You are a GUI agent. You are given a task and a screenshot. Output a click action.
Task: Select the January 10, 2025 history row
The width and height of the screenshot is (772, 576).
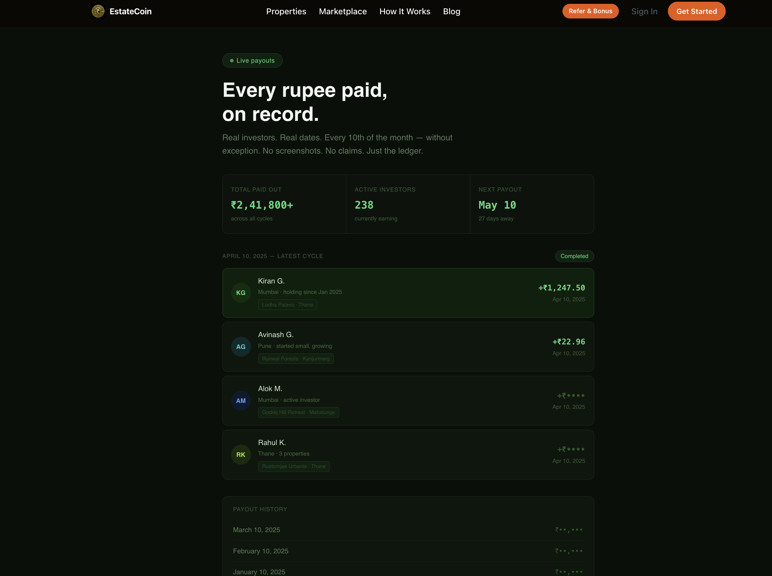(408, 571)
